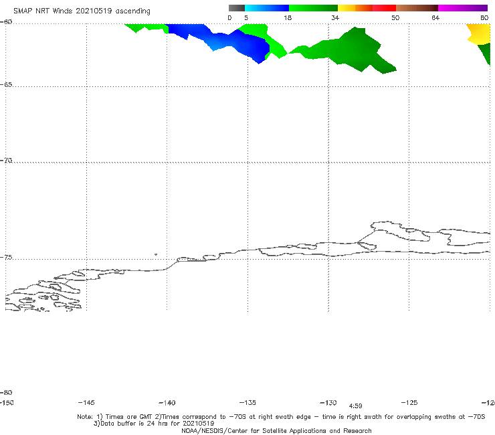Viewport: 495px width, 435px height.
Task: Click the colorbar label '64'
Action: (435, 17)
